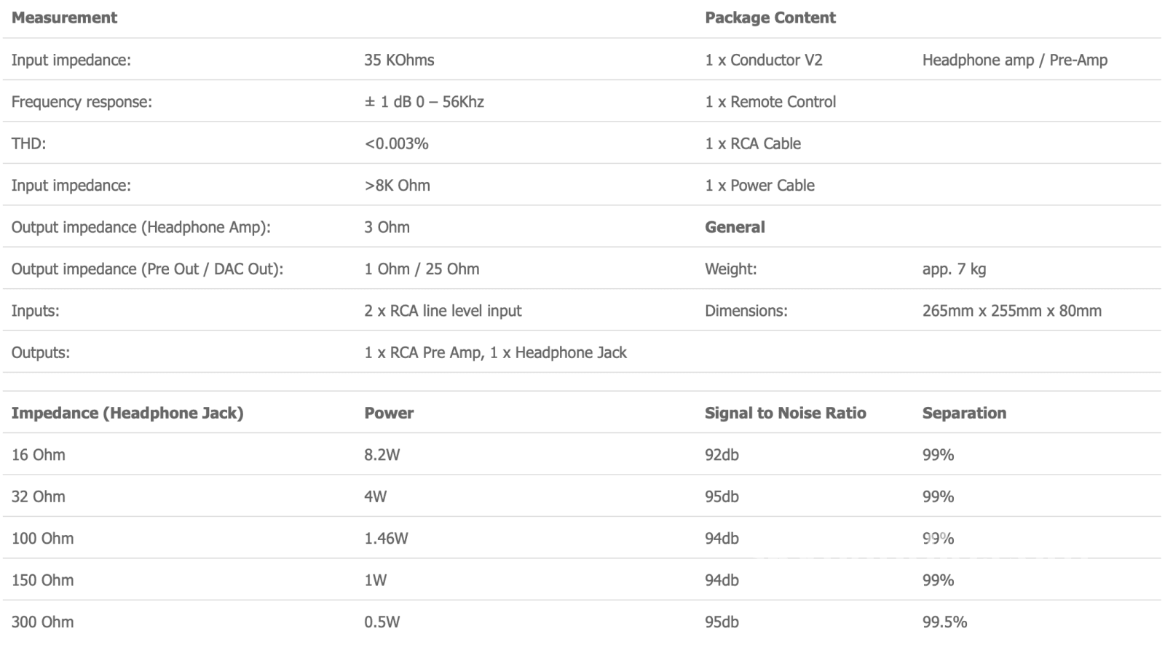The width and height of the screenshot is (1165, 650).
Task: Click Output impedance (Headphone Amp) label
Action: point(141,227)
